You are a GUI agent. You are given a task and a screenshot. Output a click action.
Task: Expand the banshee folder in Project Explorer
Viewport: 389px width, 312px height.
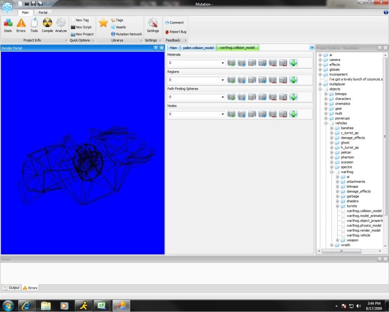click(332, 128)
